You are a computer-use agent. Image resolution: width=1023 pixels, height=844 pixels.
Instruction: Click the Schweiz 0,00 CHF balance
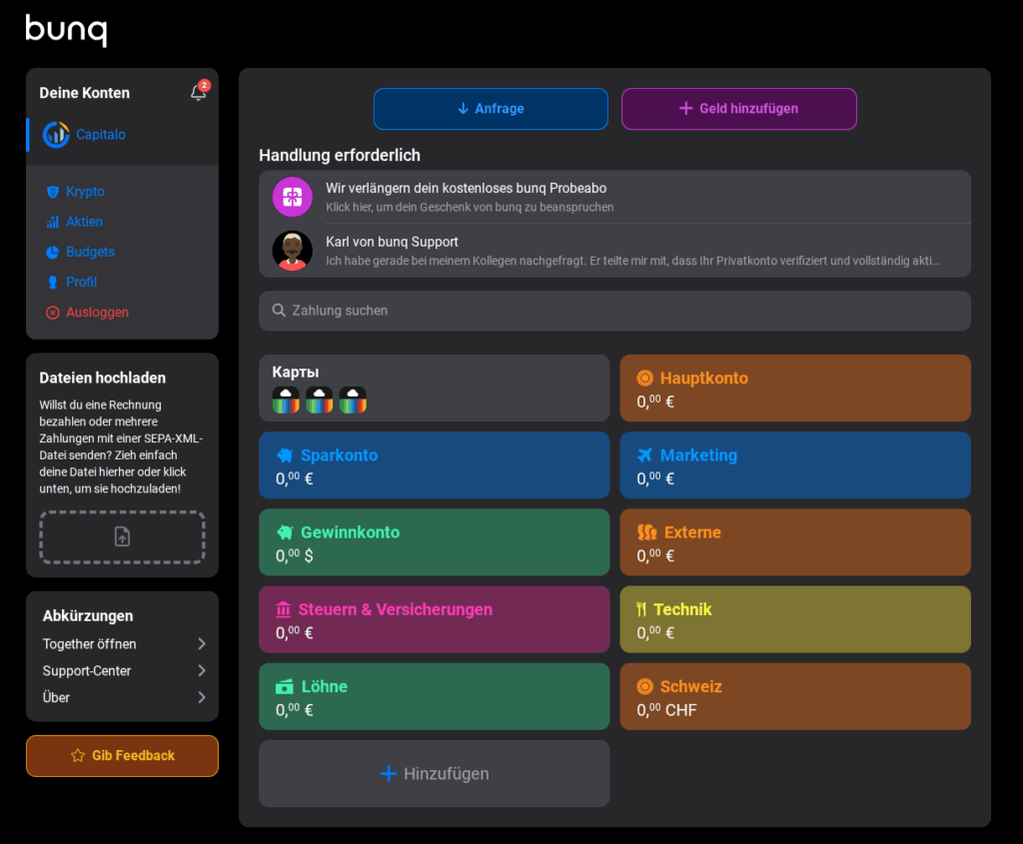click(666, 709)
